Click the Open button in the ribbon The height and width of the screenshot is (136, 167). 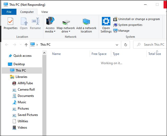24,24
